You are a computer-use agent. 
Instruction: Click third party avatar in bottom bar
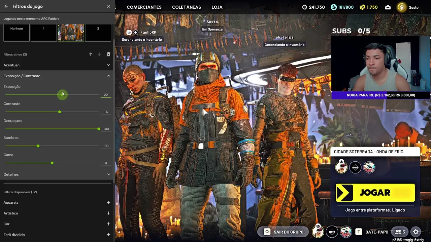tap(346, 232)
